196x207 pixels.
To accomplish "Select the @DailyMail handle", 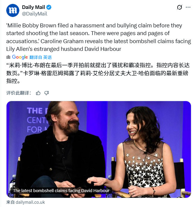I will [x=34, y=14].
